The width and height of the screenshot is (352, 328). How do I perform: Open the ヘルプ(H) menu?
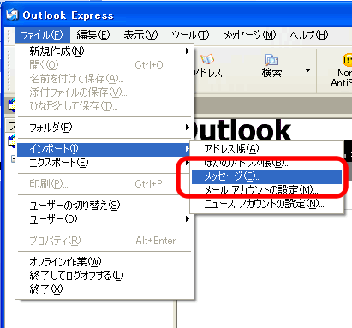pyautogui.click(x=309, y=35)
